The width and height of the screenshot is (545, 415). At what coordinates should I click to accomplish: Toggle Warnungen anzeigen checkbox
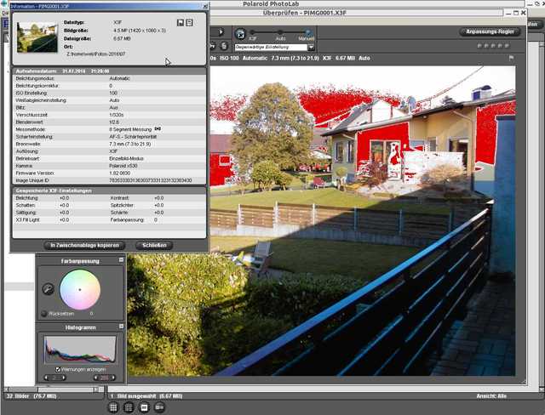[58, 370]
